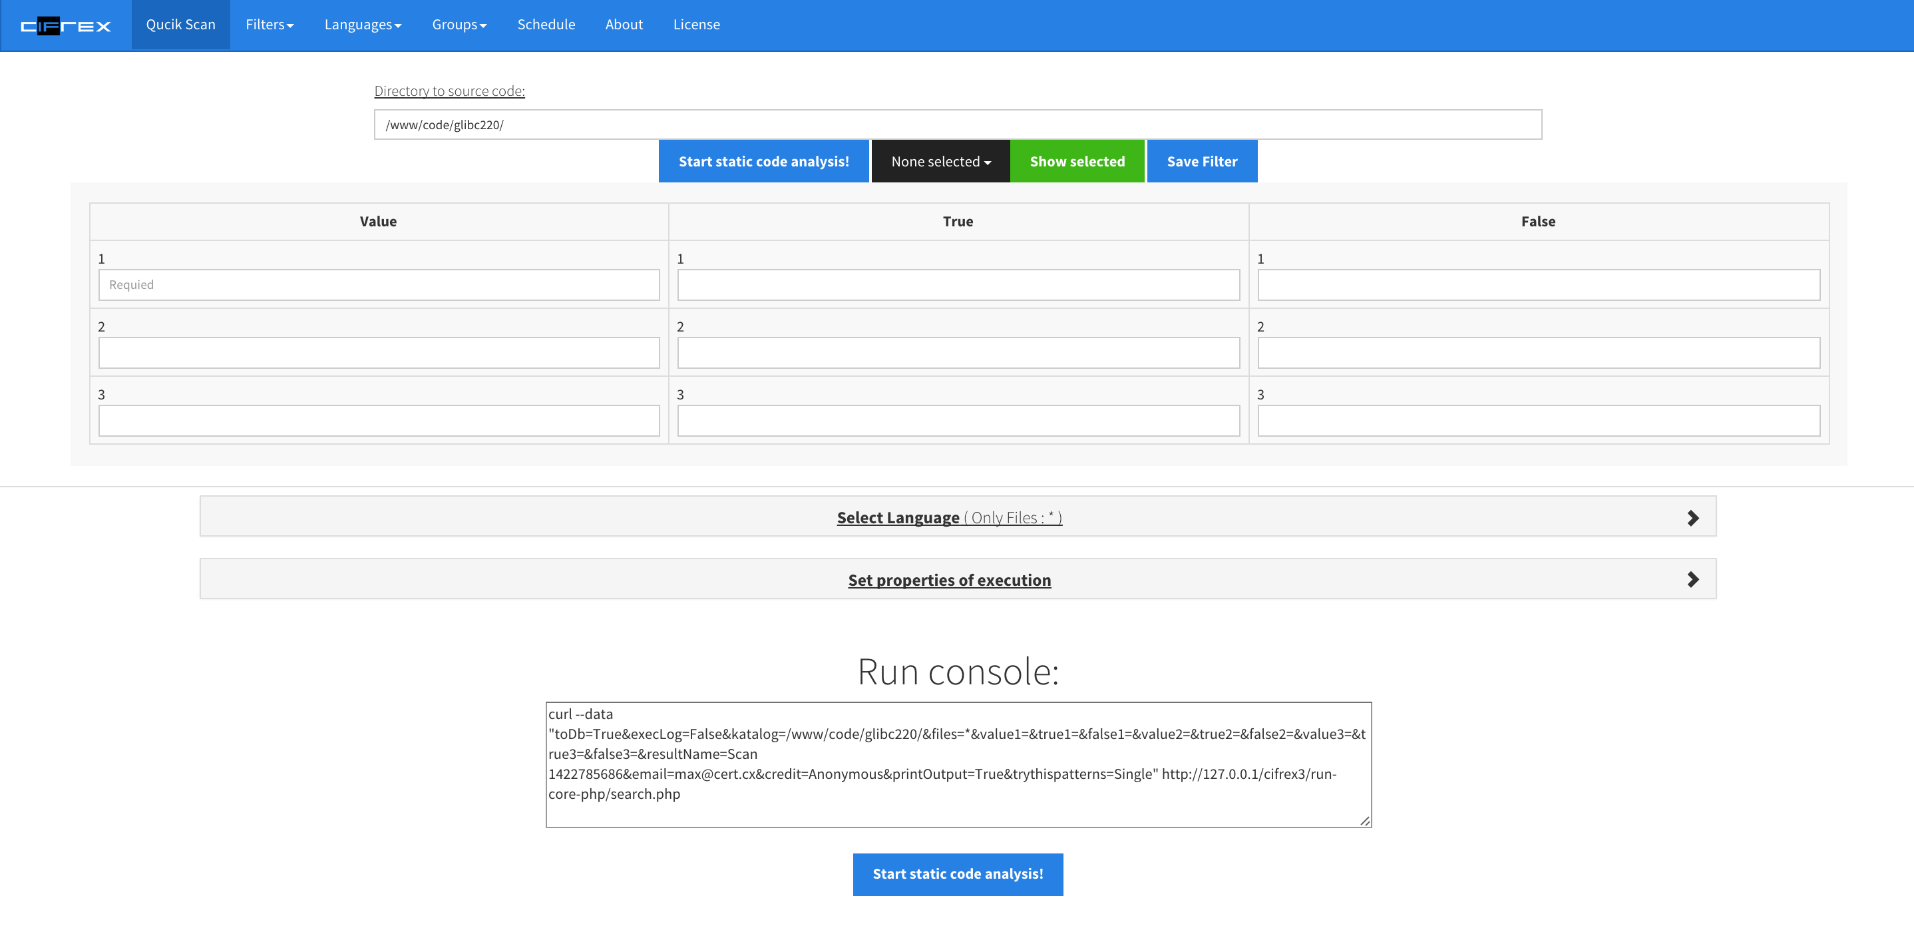Open the License page
1914x936 pixels.
695,25
